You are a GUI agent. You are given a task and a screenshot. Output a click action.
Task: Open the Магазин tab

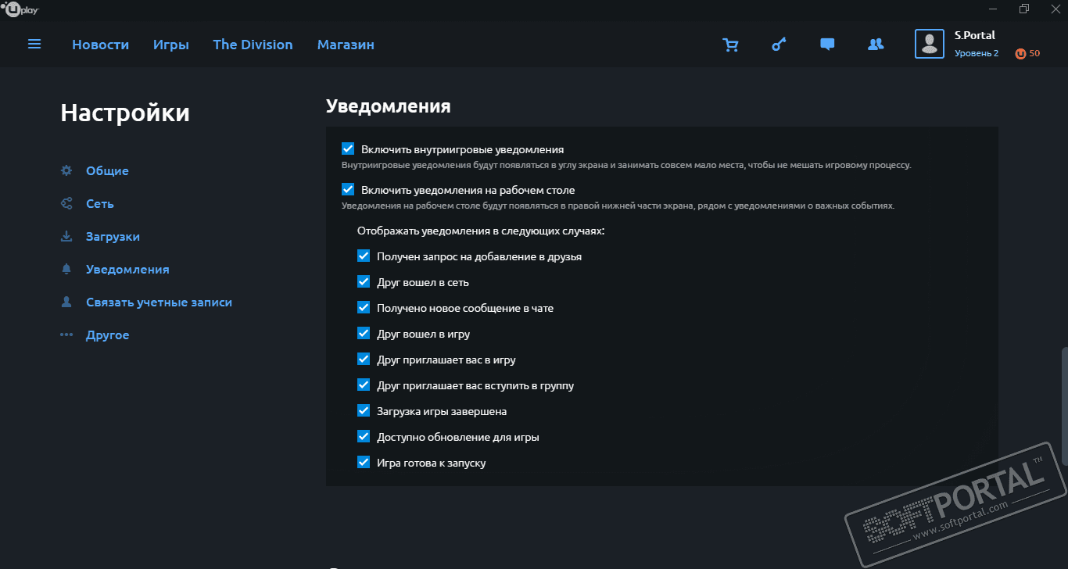[x=346, y=45]
